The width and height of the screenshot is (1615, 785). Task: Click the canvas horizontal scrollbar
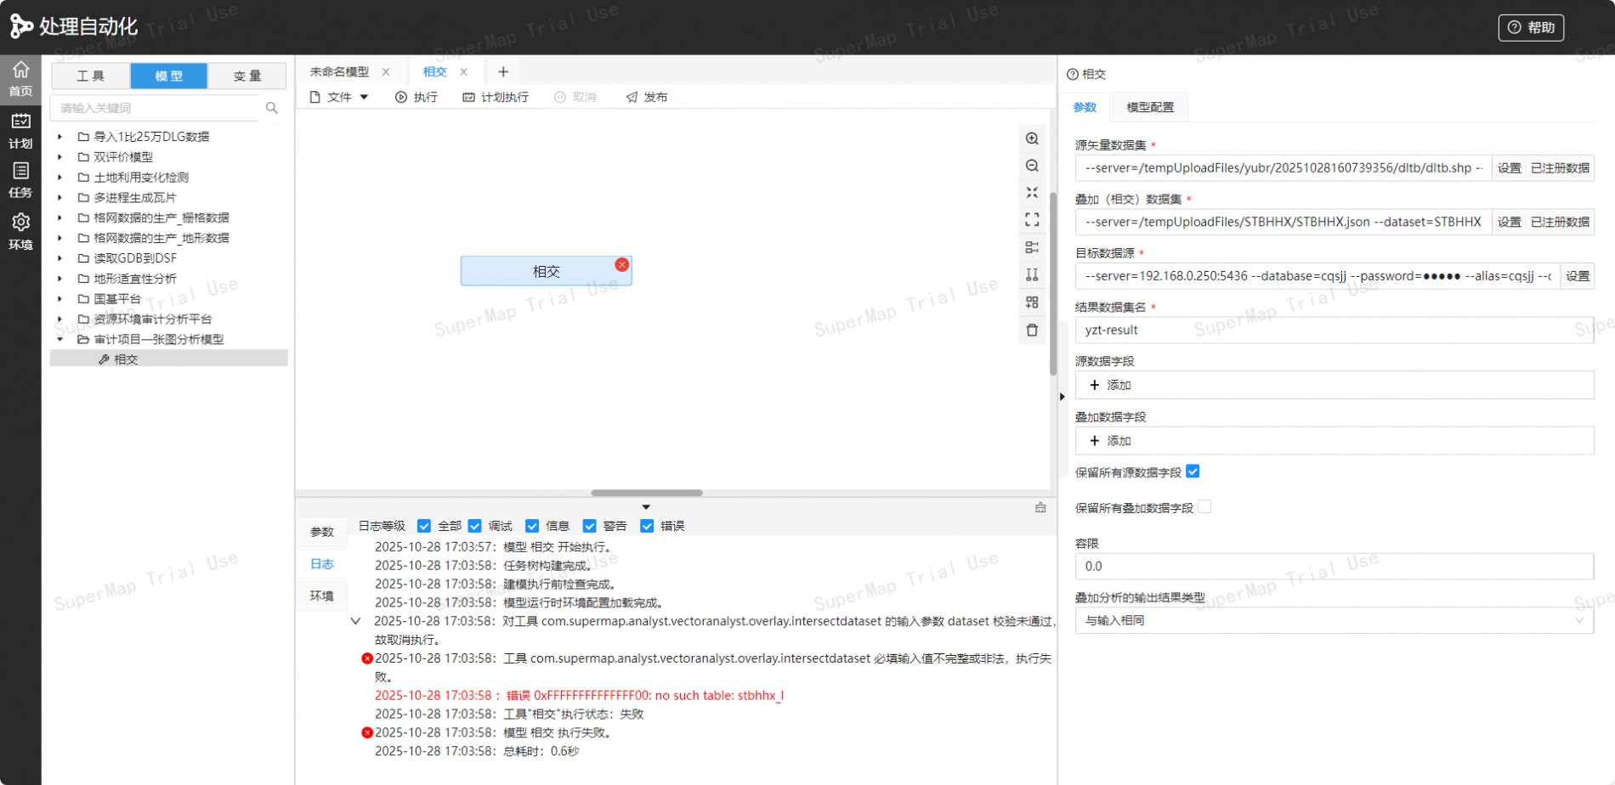click(x=646, y=493)
